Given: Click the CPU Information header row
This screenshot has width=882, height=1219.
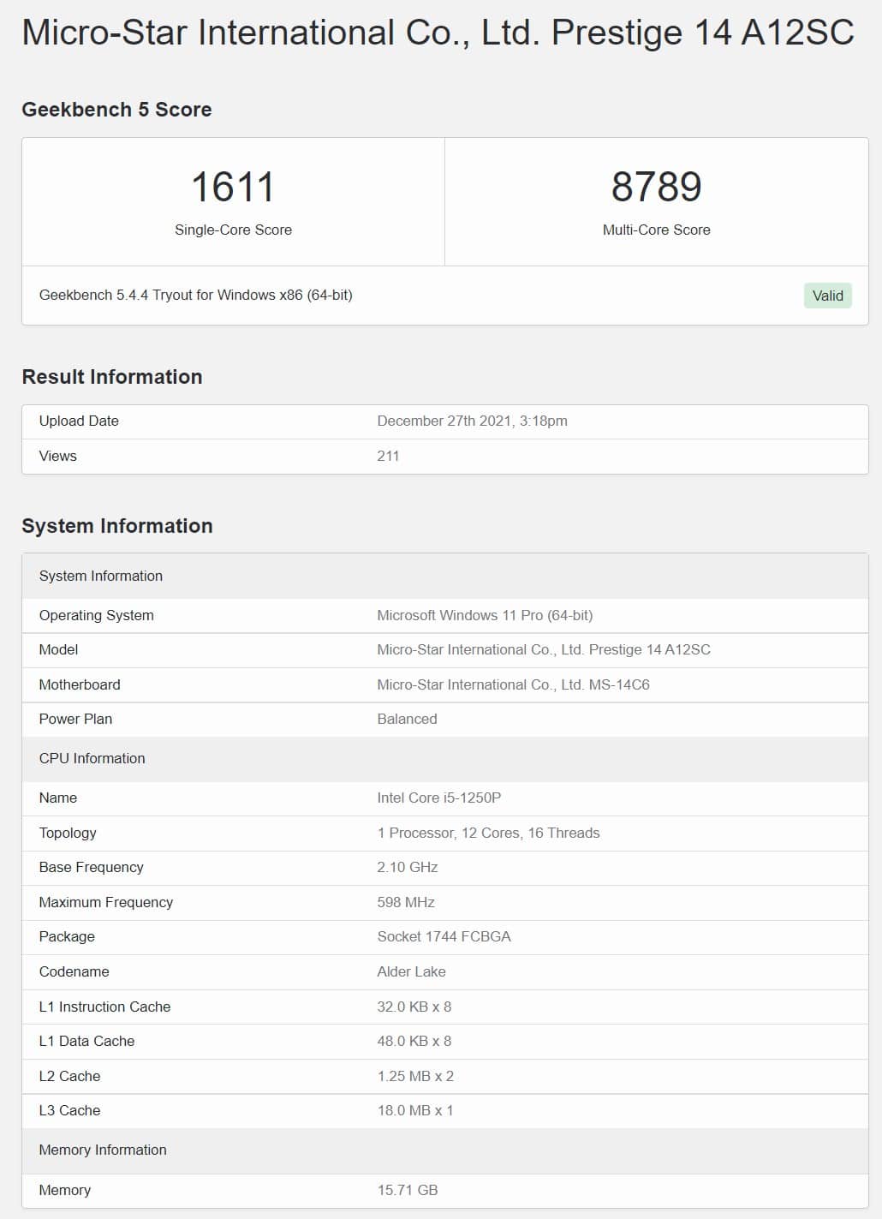Looking at the screenshot, I should pyautogui.click(x=445, y=758).
